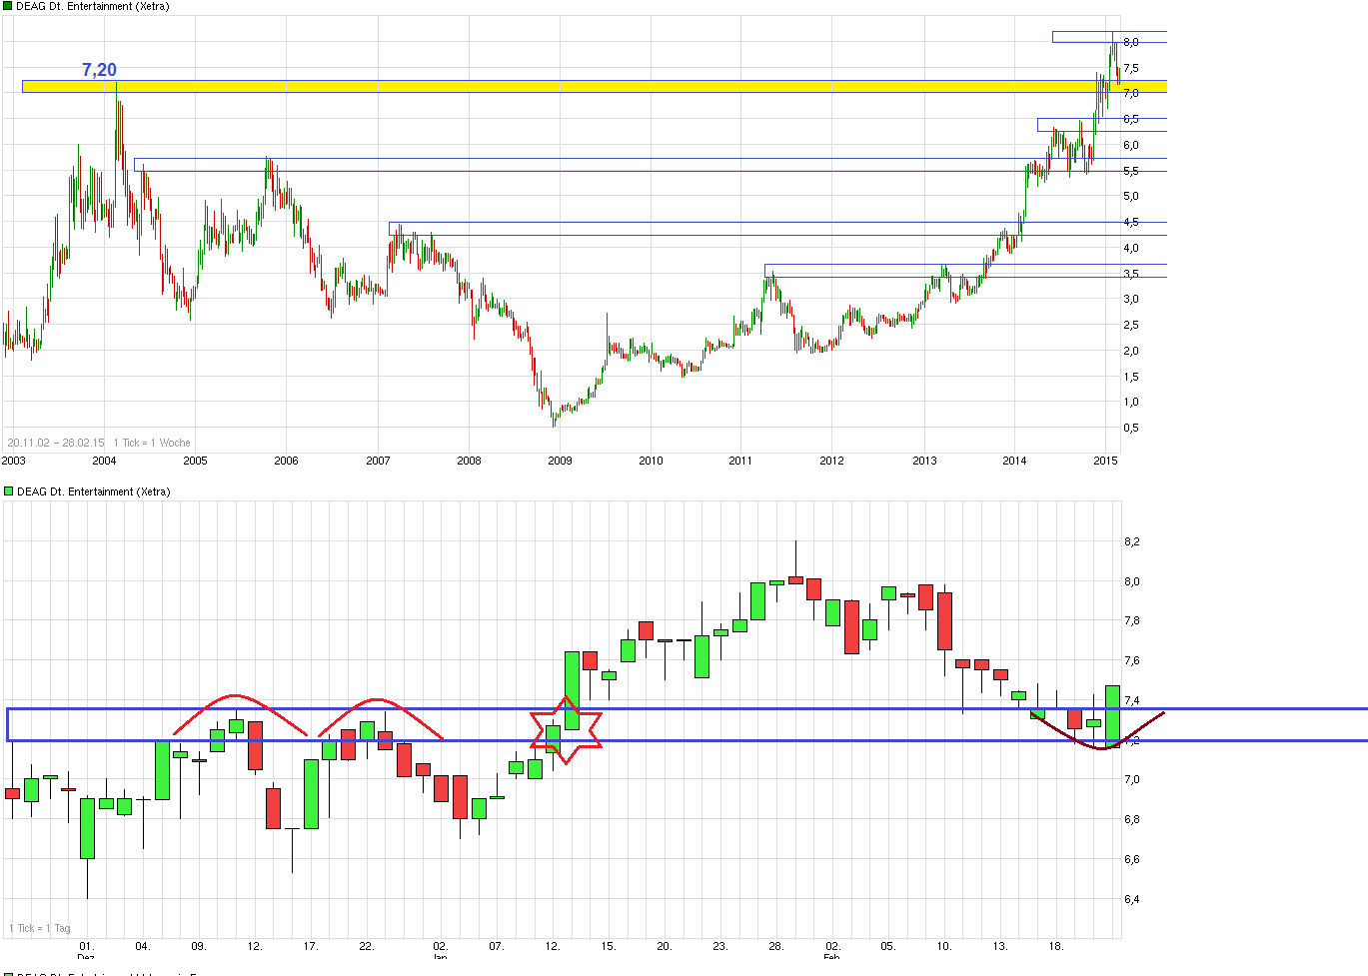Click the 1 Tick = 1 Tag label
This screenshot has height=976, width=1368.
pos(40,928)
